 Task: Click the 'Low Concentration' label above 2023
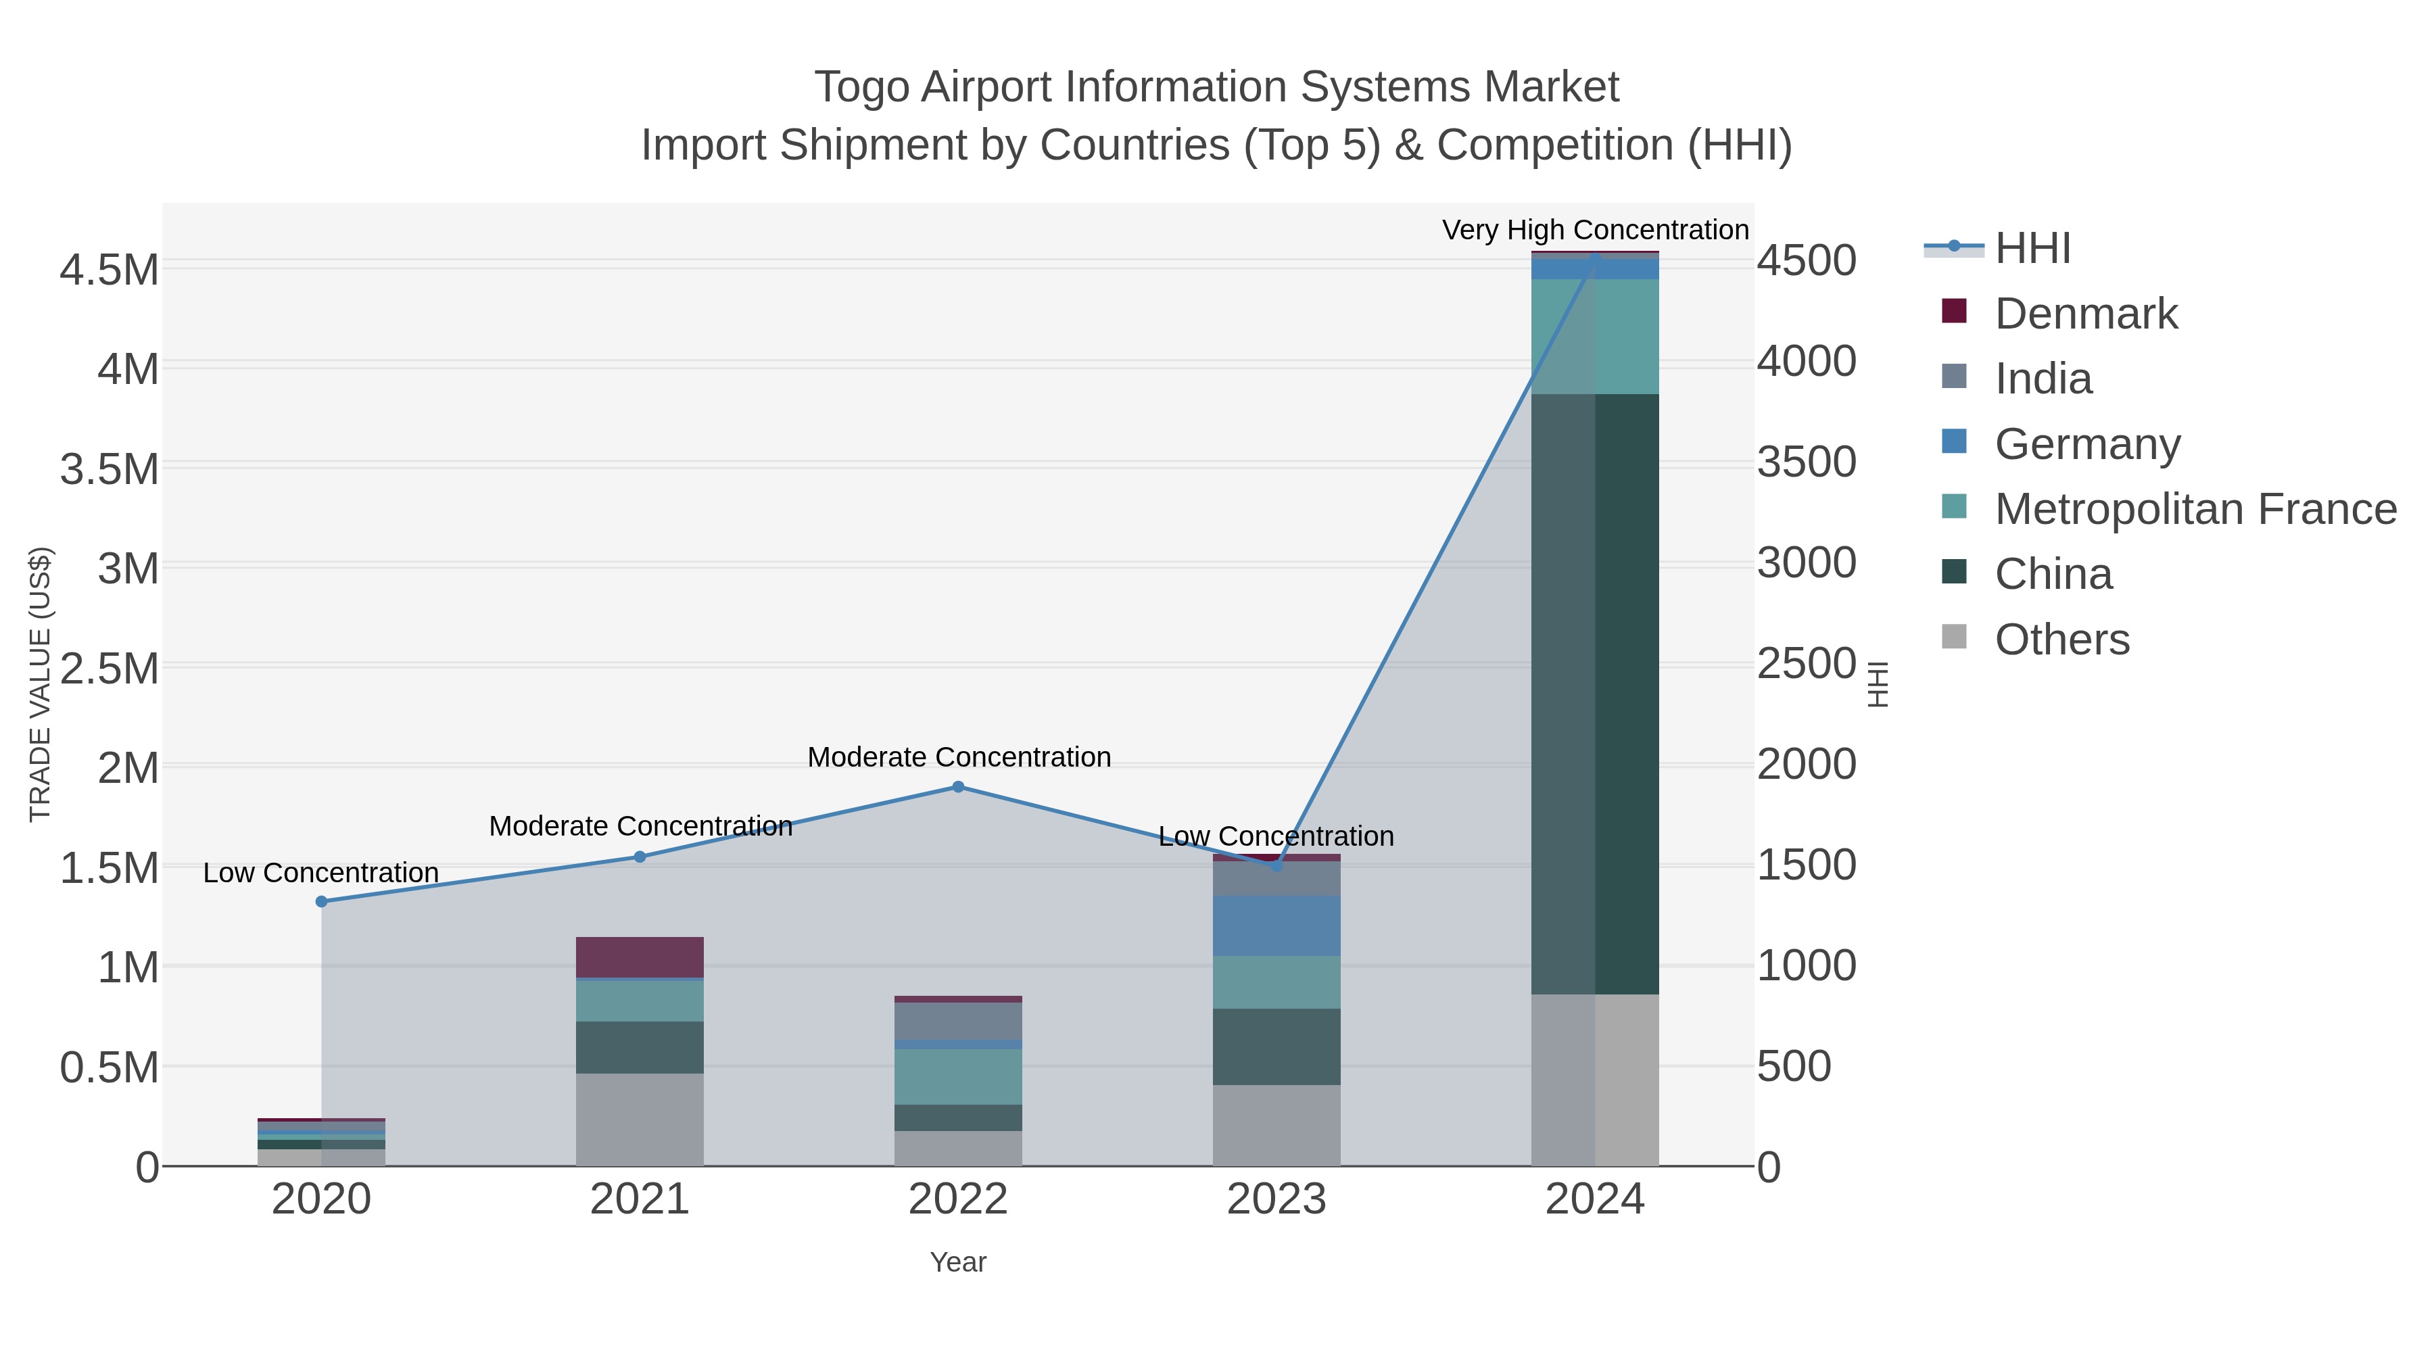(x=1276, y=836)
